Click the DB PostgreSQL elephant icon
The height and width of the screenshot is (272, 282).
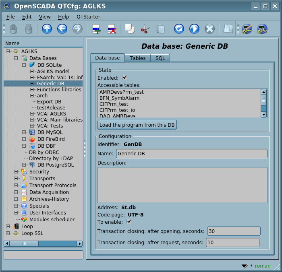32,165
